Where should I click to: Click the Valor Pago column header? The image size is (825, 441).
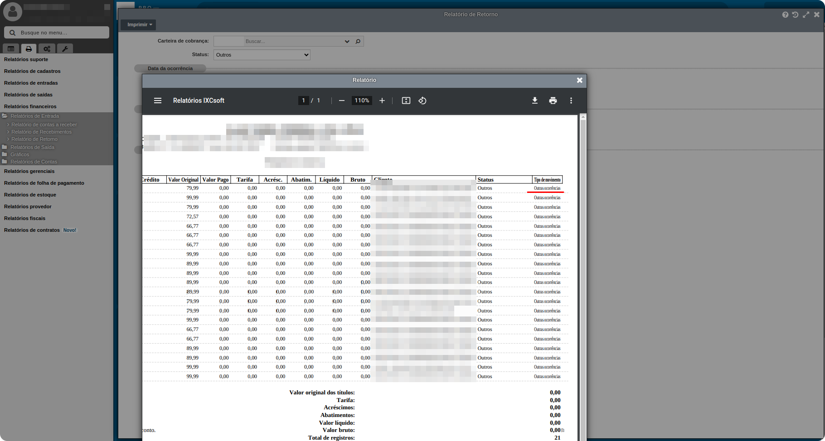[x=215, y=180]
